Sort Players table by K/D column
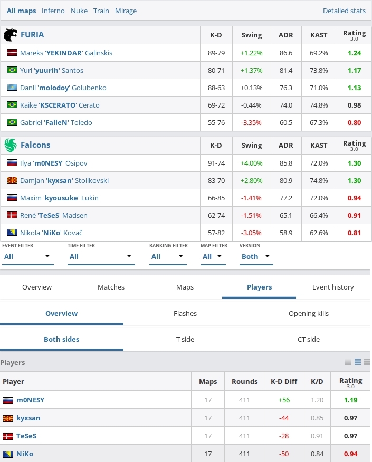 click(x=317, y=381)
